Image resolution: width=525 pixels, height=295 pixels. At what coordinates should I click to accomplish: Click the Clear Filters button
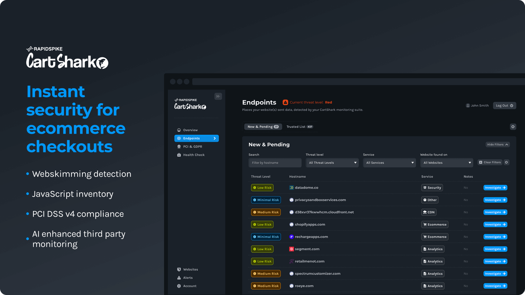490,163
